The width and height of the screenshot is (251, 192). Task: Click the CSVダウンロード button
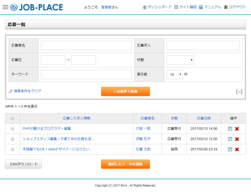click(x=23, y=164)
